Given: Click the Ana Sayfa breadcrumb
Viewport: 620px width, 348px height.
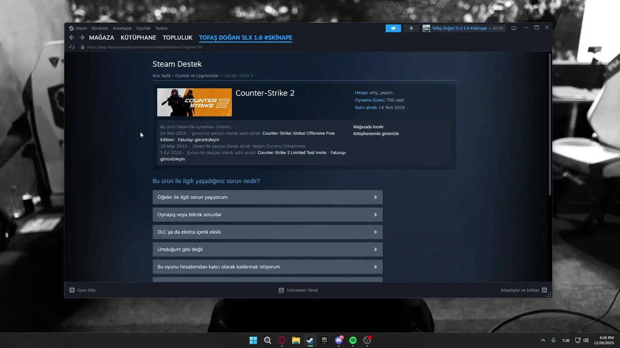Looking at the screenshot, I should pyautogui.click(x=161, y=75).
